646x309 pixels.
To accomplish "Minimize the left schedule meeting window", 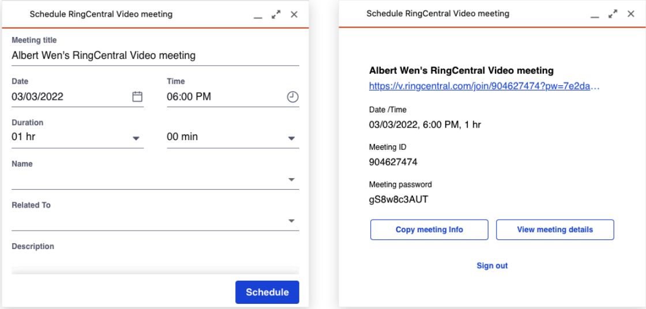I will tap(258, 17).
